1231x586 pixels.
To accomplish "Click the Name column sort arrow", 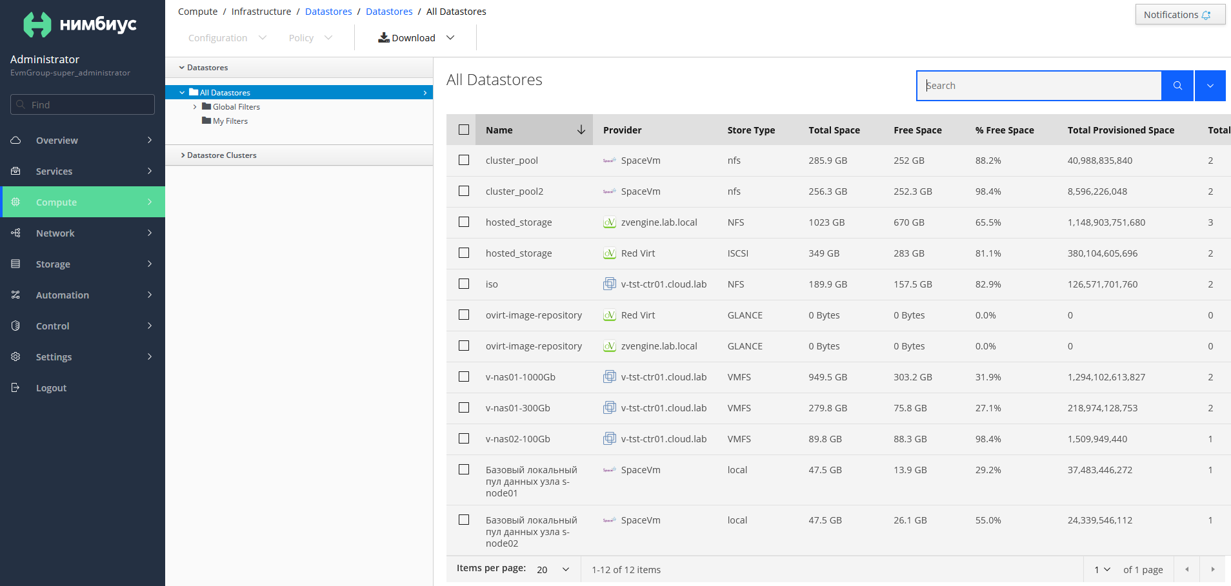I will pyautogui.click(x=581, y=130).
